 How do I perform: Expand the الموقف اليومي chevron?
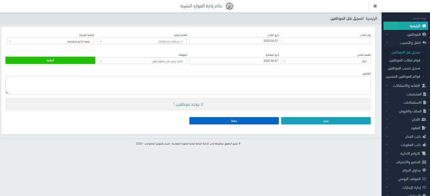[387, 179]
